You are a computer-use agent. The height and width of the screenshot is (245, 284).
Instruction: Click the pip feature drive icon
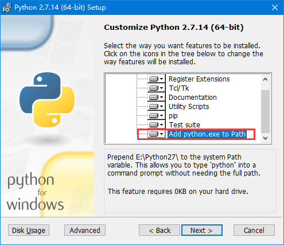(154, 115)
